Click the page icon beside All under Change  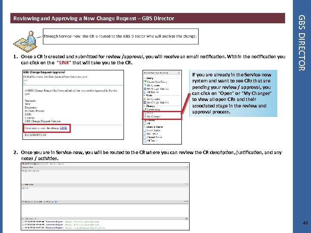(x=145, y=123)
